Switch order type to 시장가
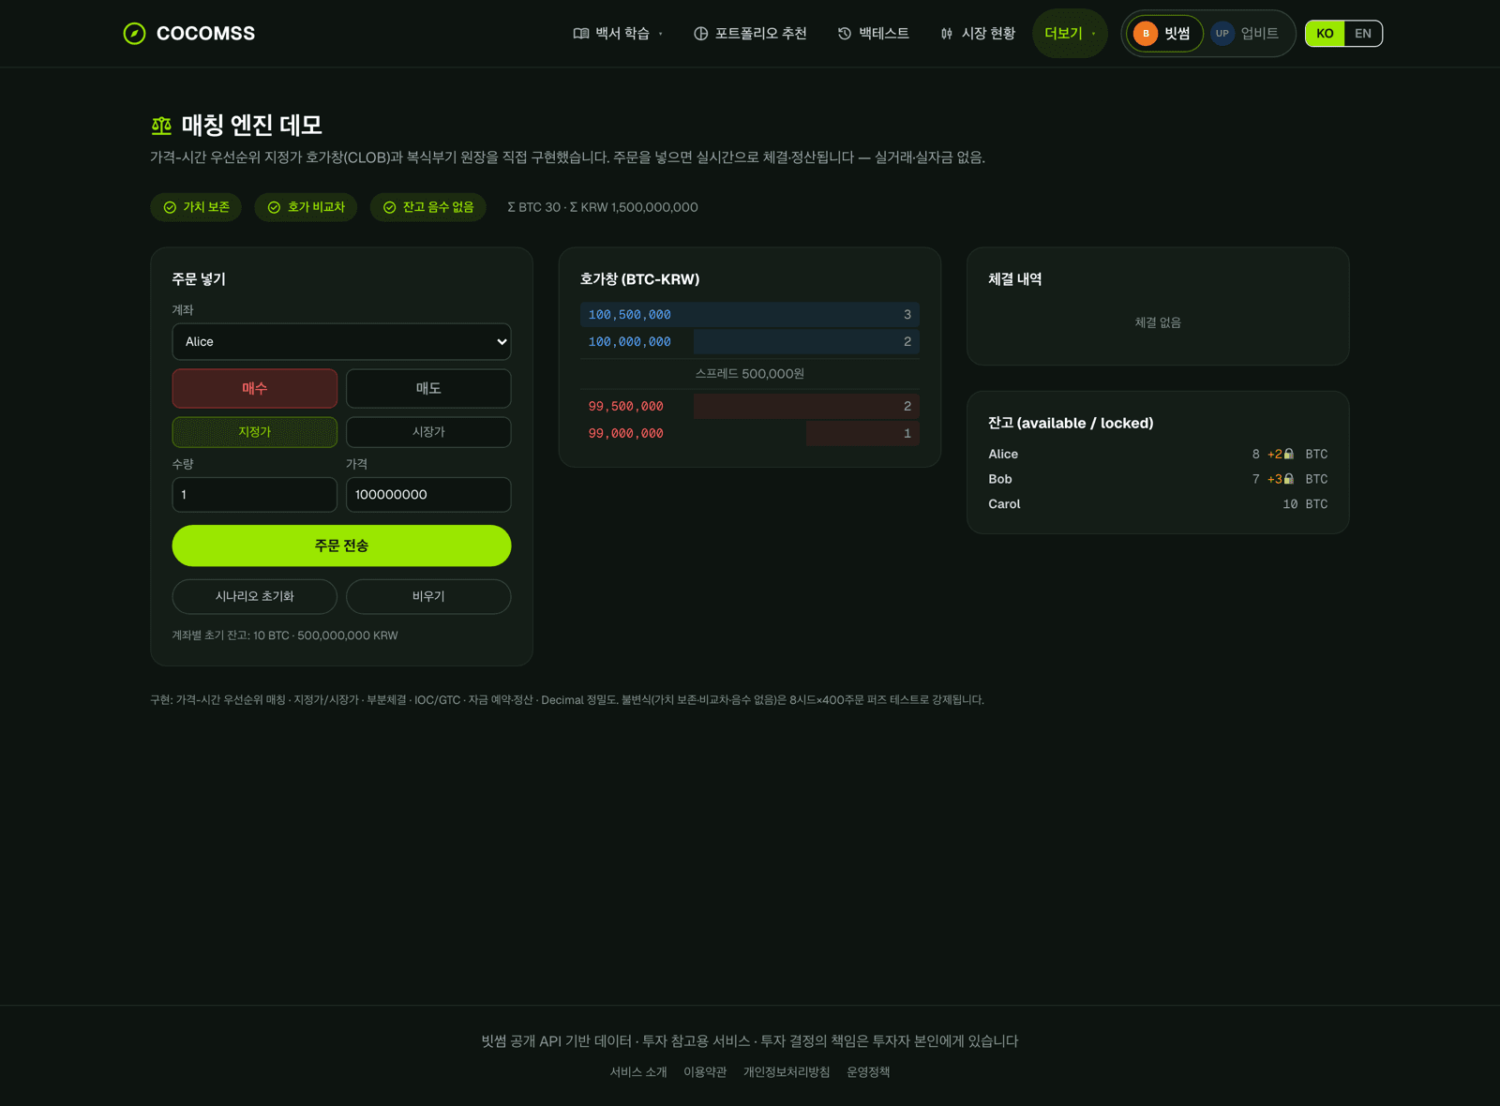The image size is (1500, 1106). tap(428, 432)
